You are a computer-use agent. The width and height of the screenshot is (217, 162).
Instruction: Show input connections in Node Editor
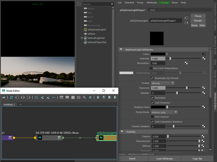[x=17, y=97]
